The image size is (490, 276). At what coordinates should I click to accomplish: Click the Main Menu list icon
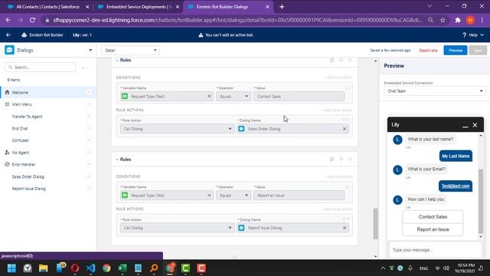(7, 104)
